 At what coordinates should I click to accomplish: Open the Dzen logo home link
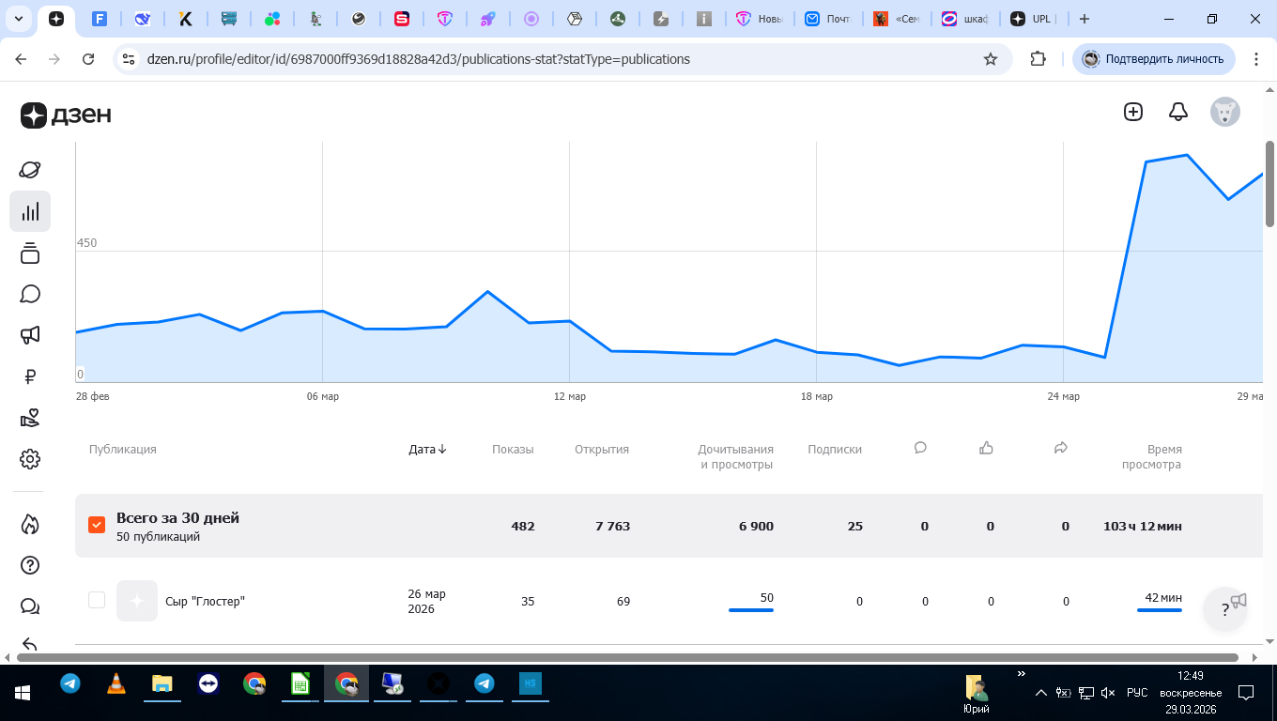pyautogui.click(x=66, y=115)
